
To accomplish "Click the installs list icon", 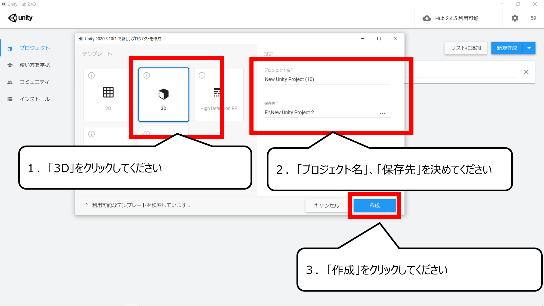I will point(10,99).
